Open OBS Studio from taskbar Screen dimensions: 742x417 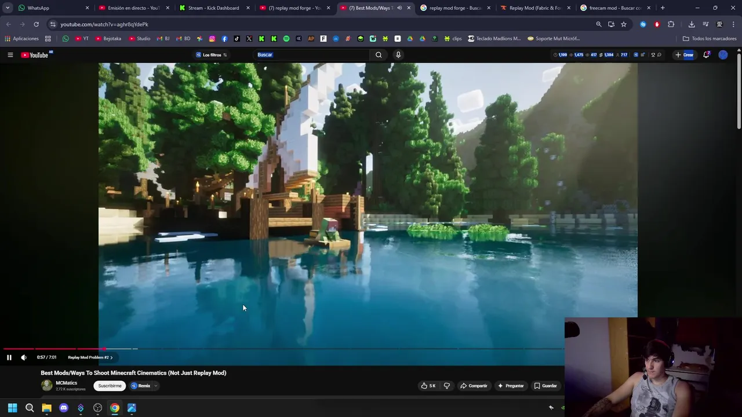point(97,408)
